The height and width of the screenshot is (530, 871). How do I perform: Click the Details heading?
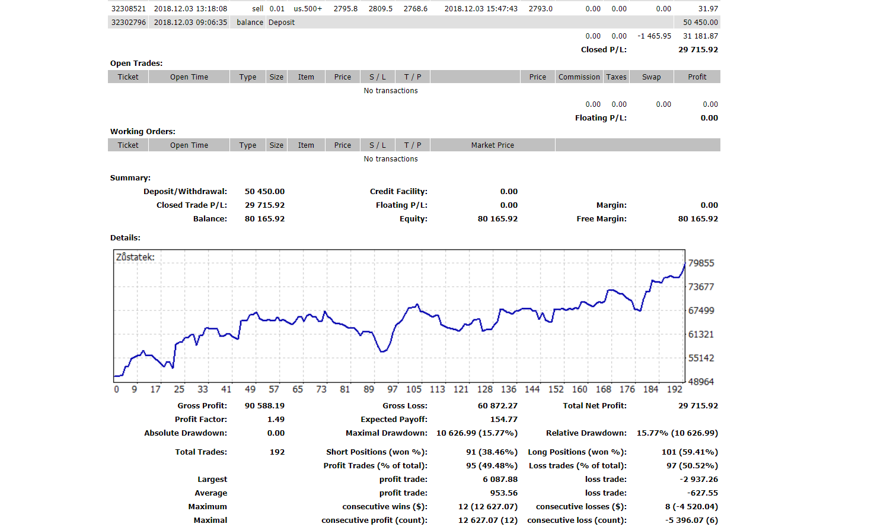125,238
